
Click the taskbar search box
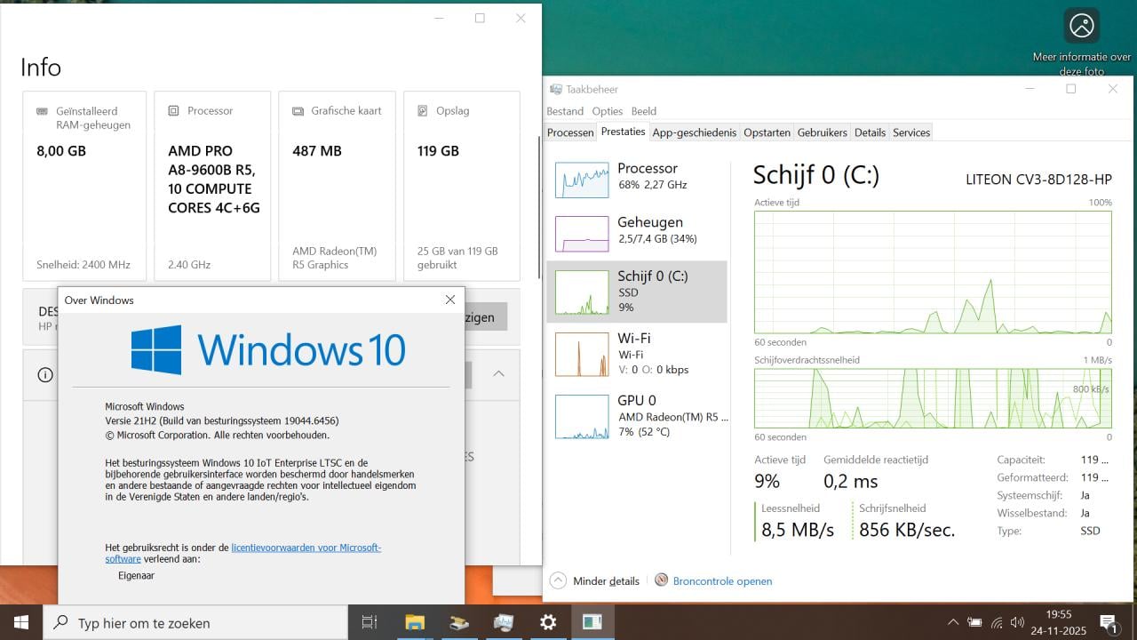click(x=195, y=622)
